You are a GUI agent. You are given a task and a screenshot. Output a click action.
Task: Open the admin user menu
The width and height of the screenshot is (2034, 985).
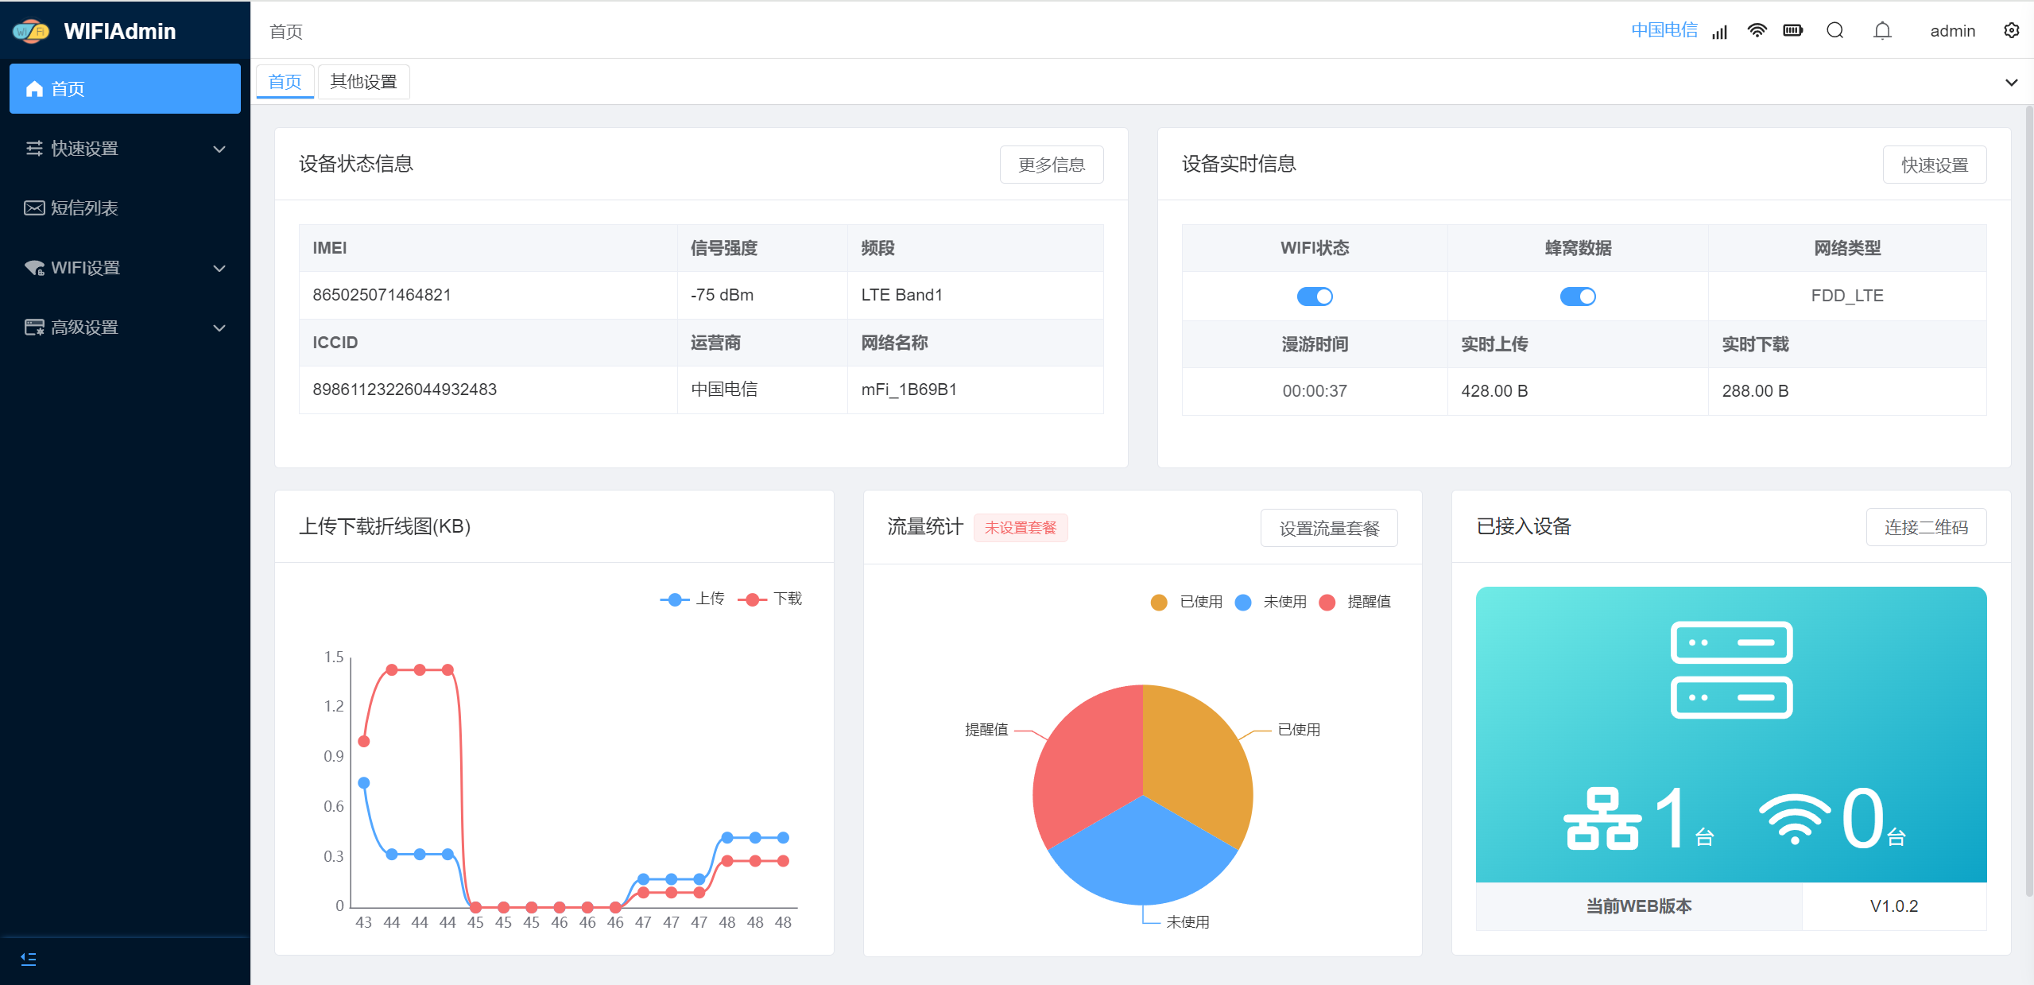[1952, 31]
